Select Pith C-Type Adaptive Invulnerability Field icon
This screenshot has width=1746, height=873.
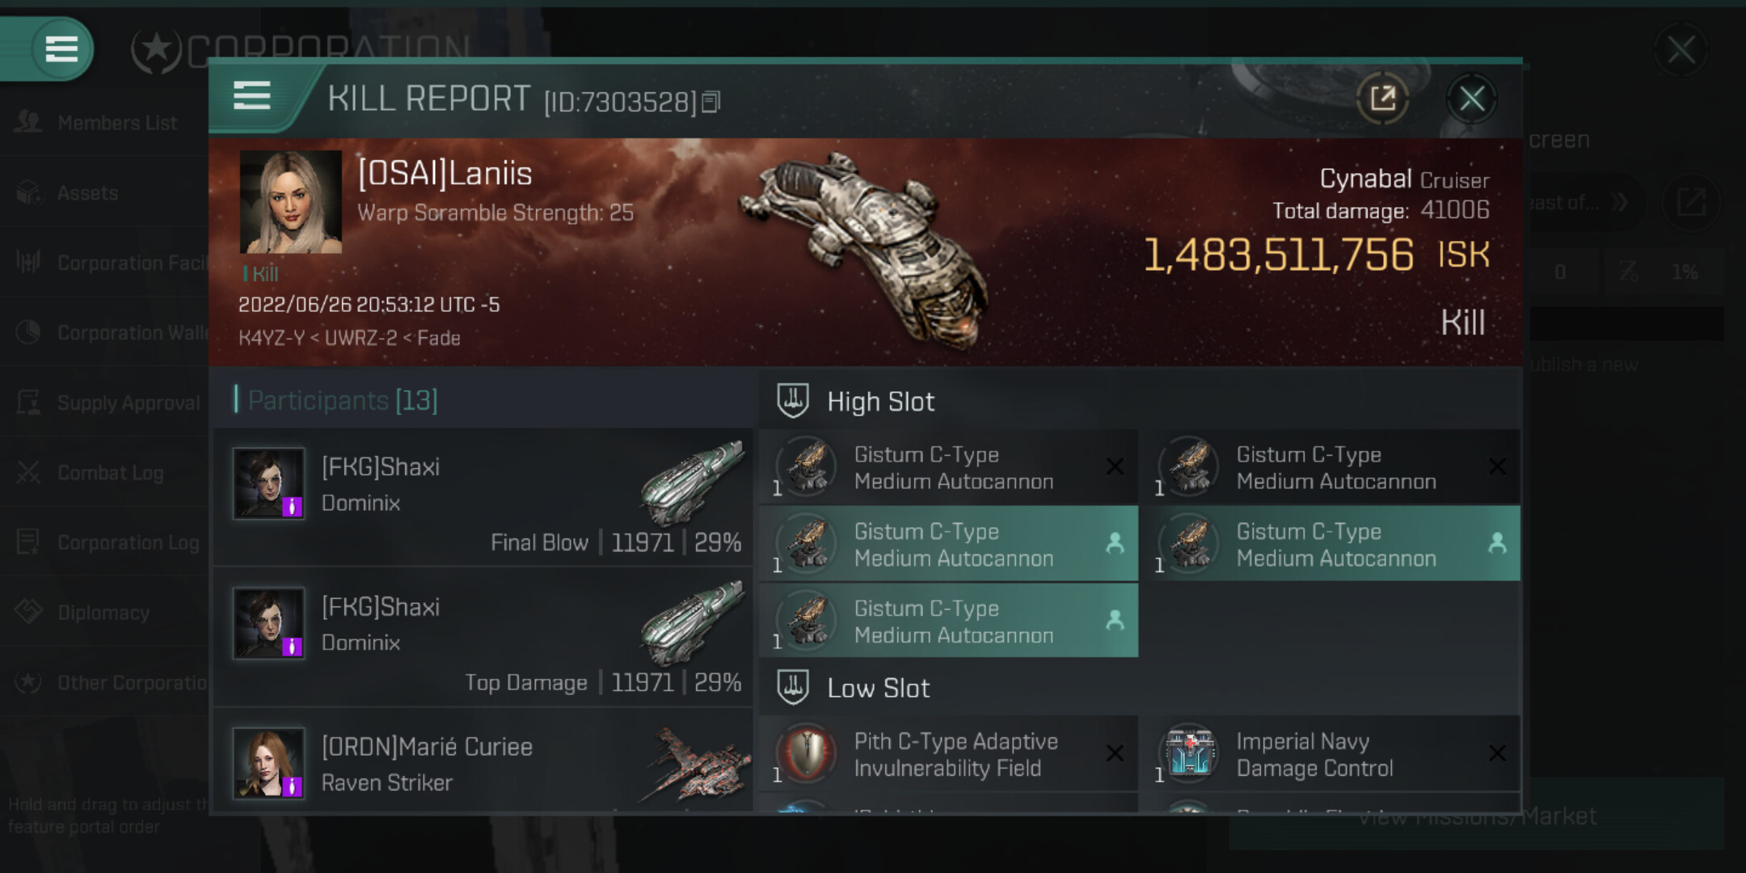(x=807, y=754)
